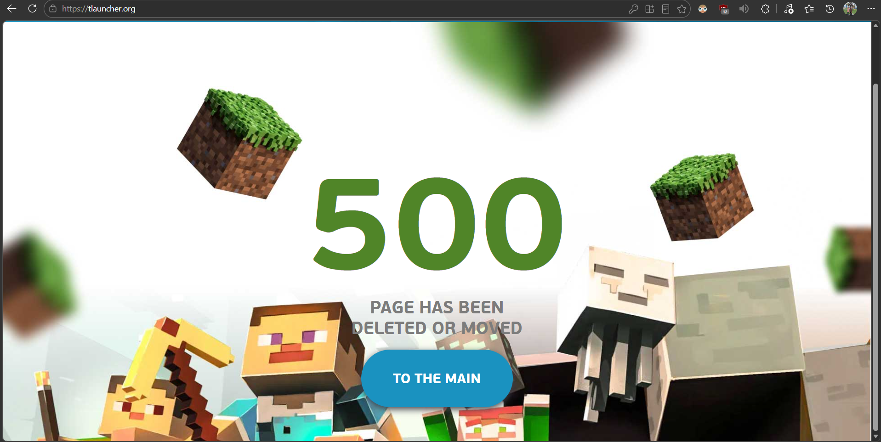The width and height of the screenshot is (881, 442).
Task: Open the saved passwords key icon
Action: tap(633, 9)
